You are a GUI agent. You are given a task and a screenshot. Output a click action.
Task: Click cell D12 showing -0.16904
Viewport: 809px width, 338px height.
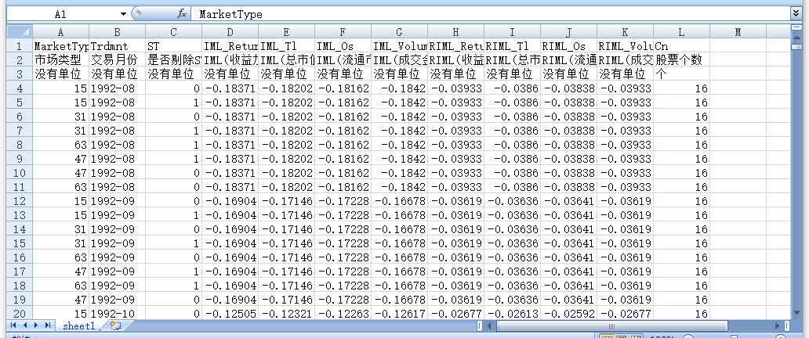[230, 200]
